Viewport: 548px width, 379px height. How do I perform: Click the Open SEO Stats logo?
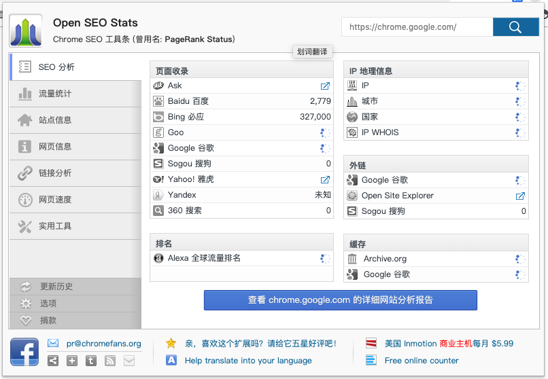click(x=26, y=31)
